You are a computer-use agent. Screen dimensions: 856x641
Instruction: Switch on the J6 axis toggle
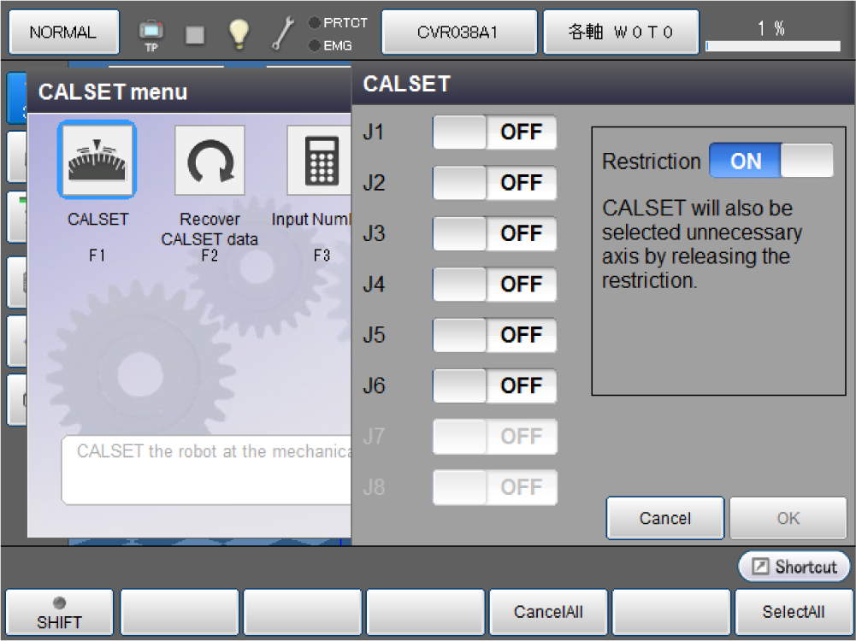[x=494, y=385]
